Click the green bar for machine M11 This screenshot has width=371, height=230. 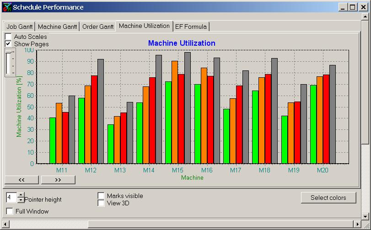pos(53,141)
